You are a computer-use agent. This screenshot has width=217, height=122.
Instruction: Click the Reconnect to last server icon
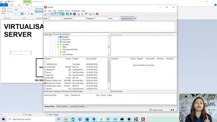82,14
